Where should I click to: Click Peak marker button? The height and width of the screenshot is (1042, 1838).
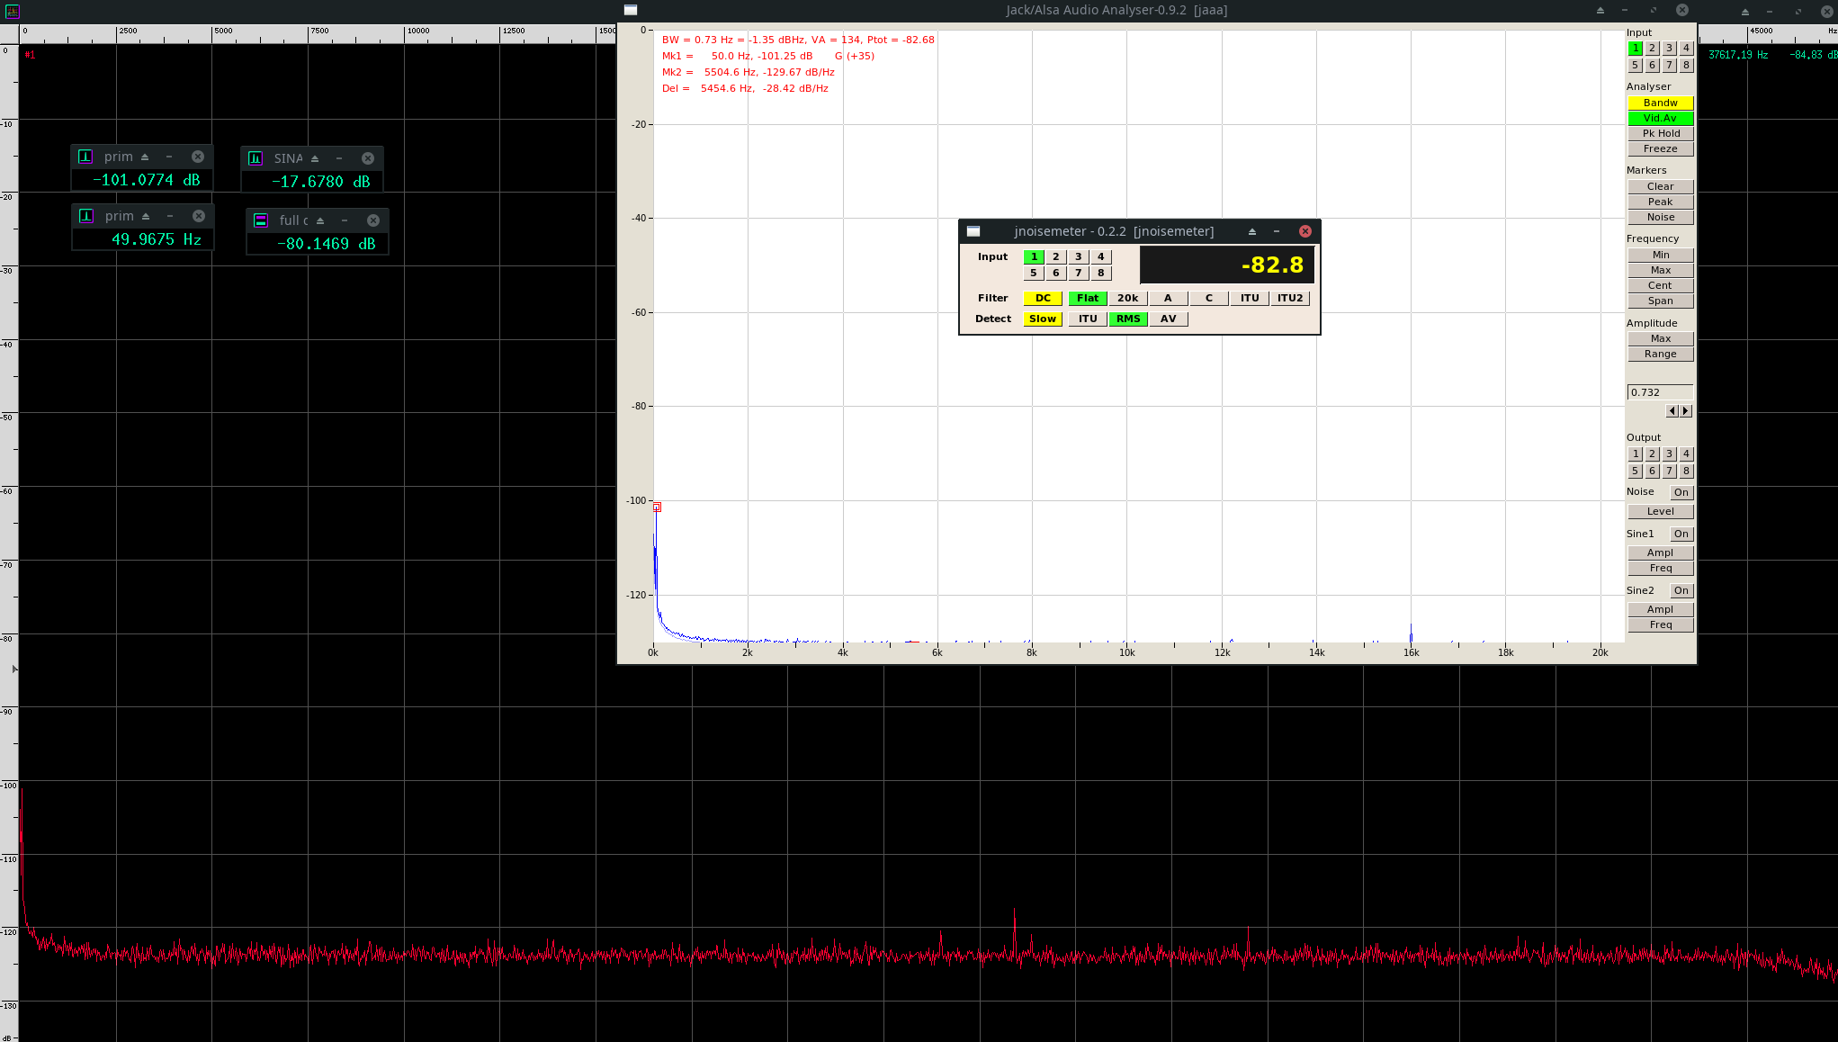tap(1661, 202)
